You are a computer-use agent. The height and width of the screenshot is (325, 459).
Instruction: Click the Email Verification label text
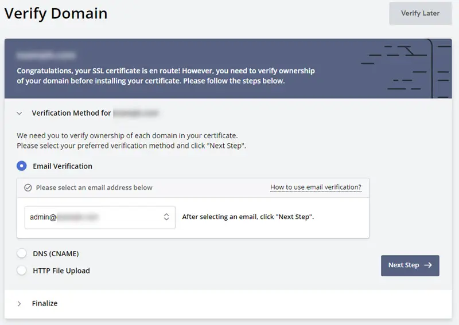pyautogui.click(x=63, y=166)
